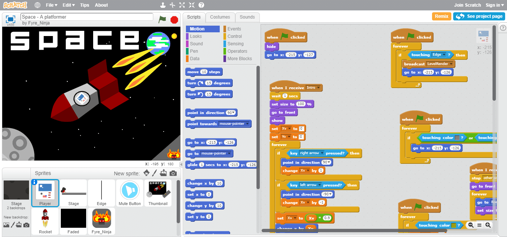Zoom out the scripts area
This screenshot has width=507, height=237.
point(471,225)
